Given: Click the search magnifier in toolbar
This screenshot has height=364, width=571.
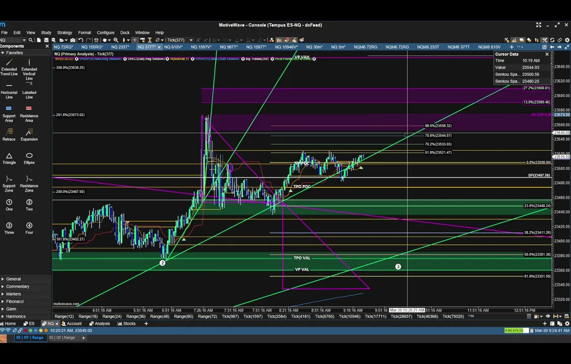Looking at the screenshot, I should tap(30, 40).
